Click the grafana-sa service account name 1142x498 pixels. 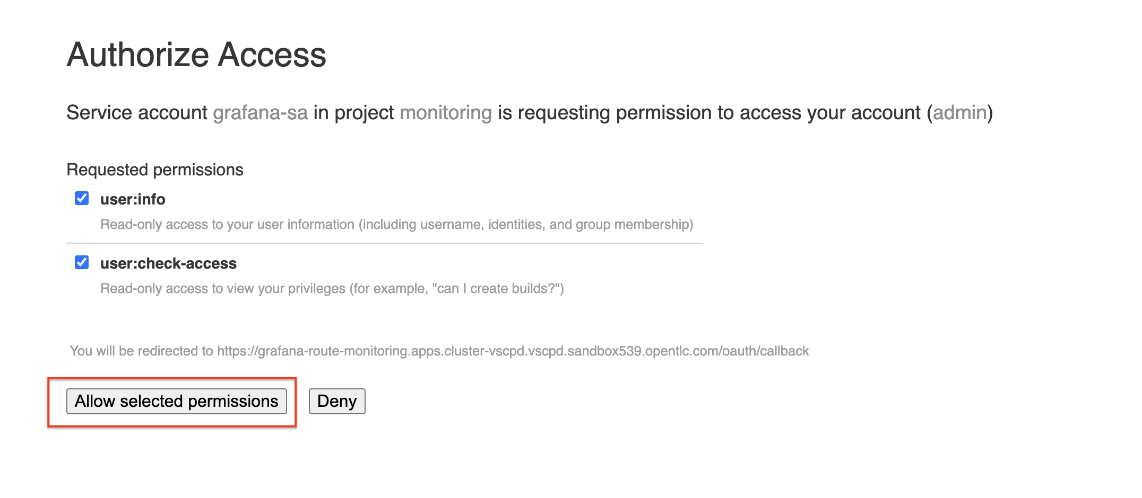pyautogui.click(x=260, y=113)
